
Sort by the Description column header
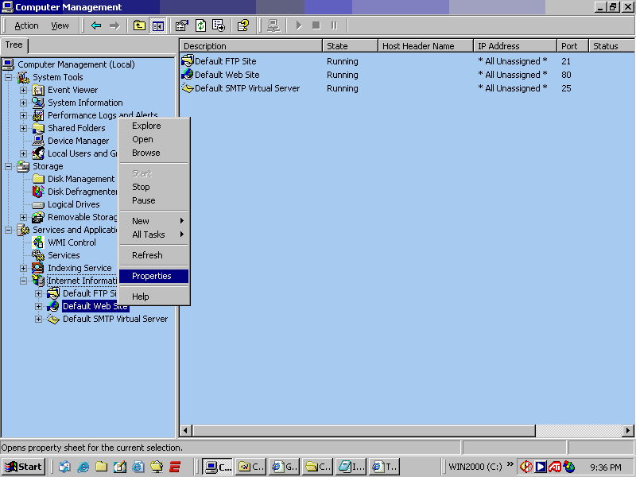pyautogui.click(x=251, y=46)
